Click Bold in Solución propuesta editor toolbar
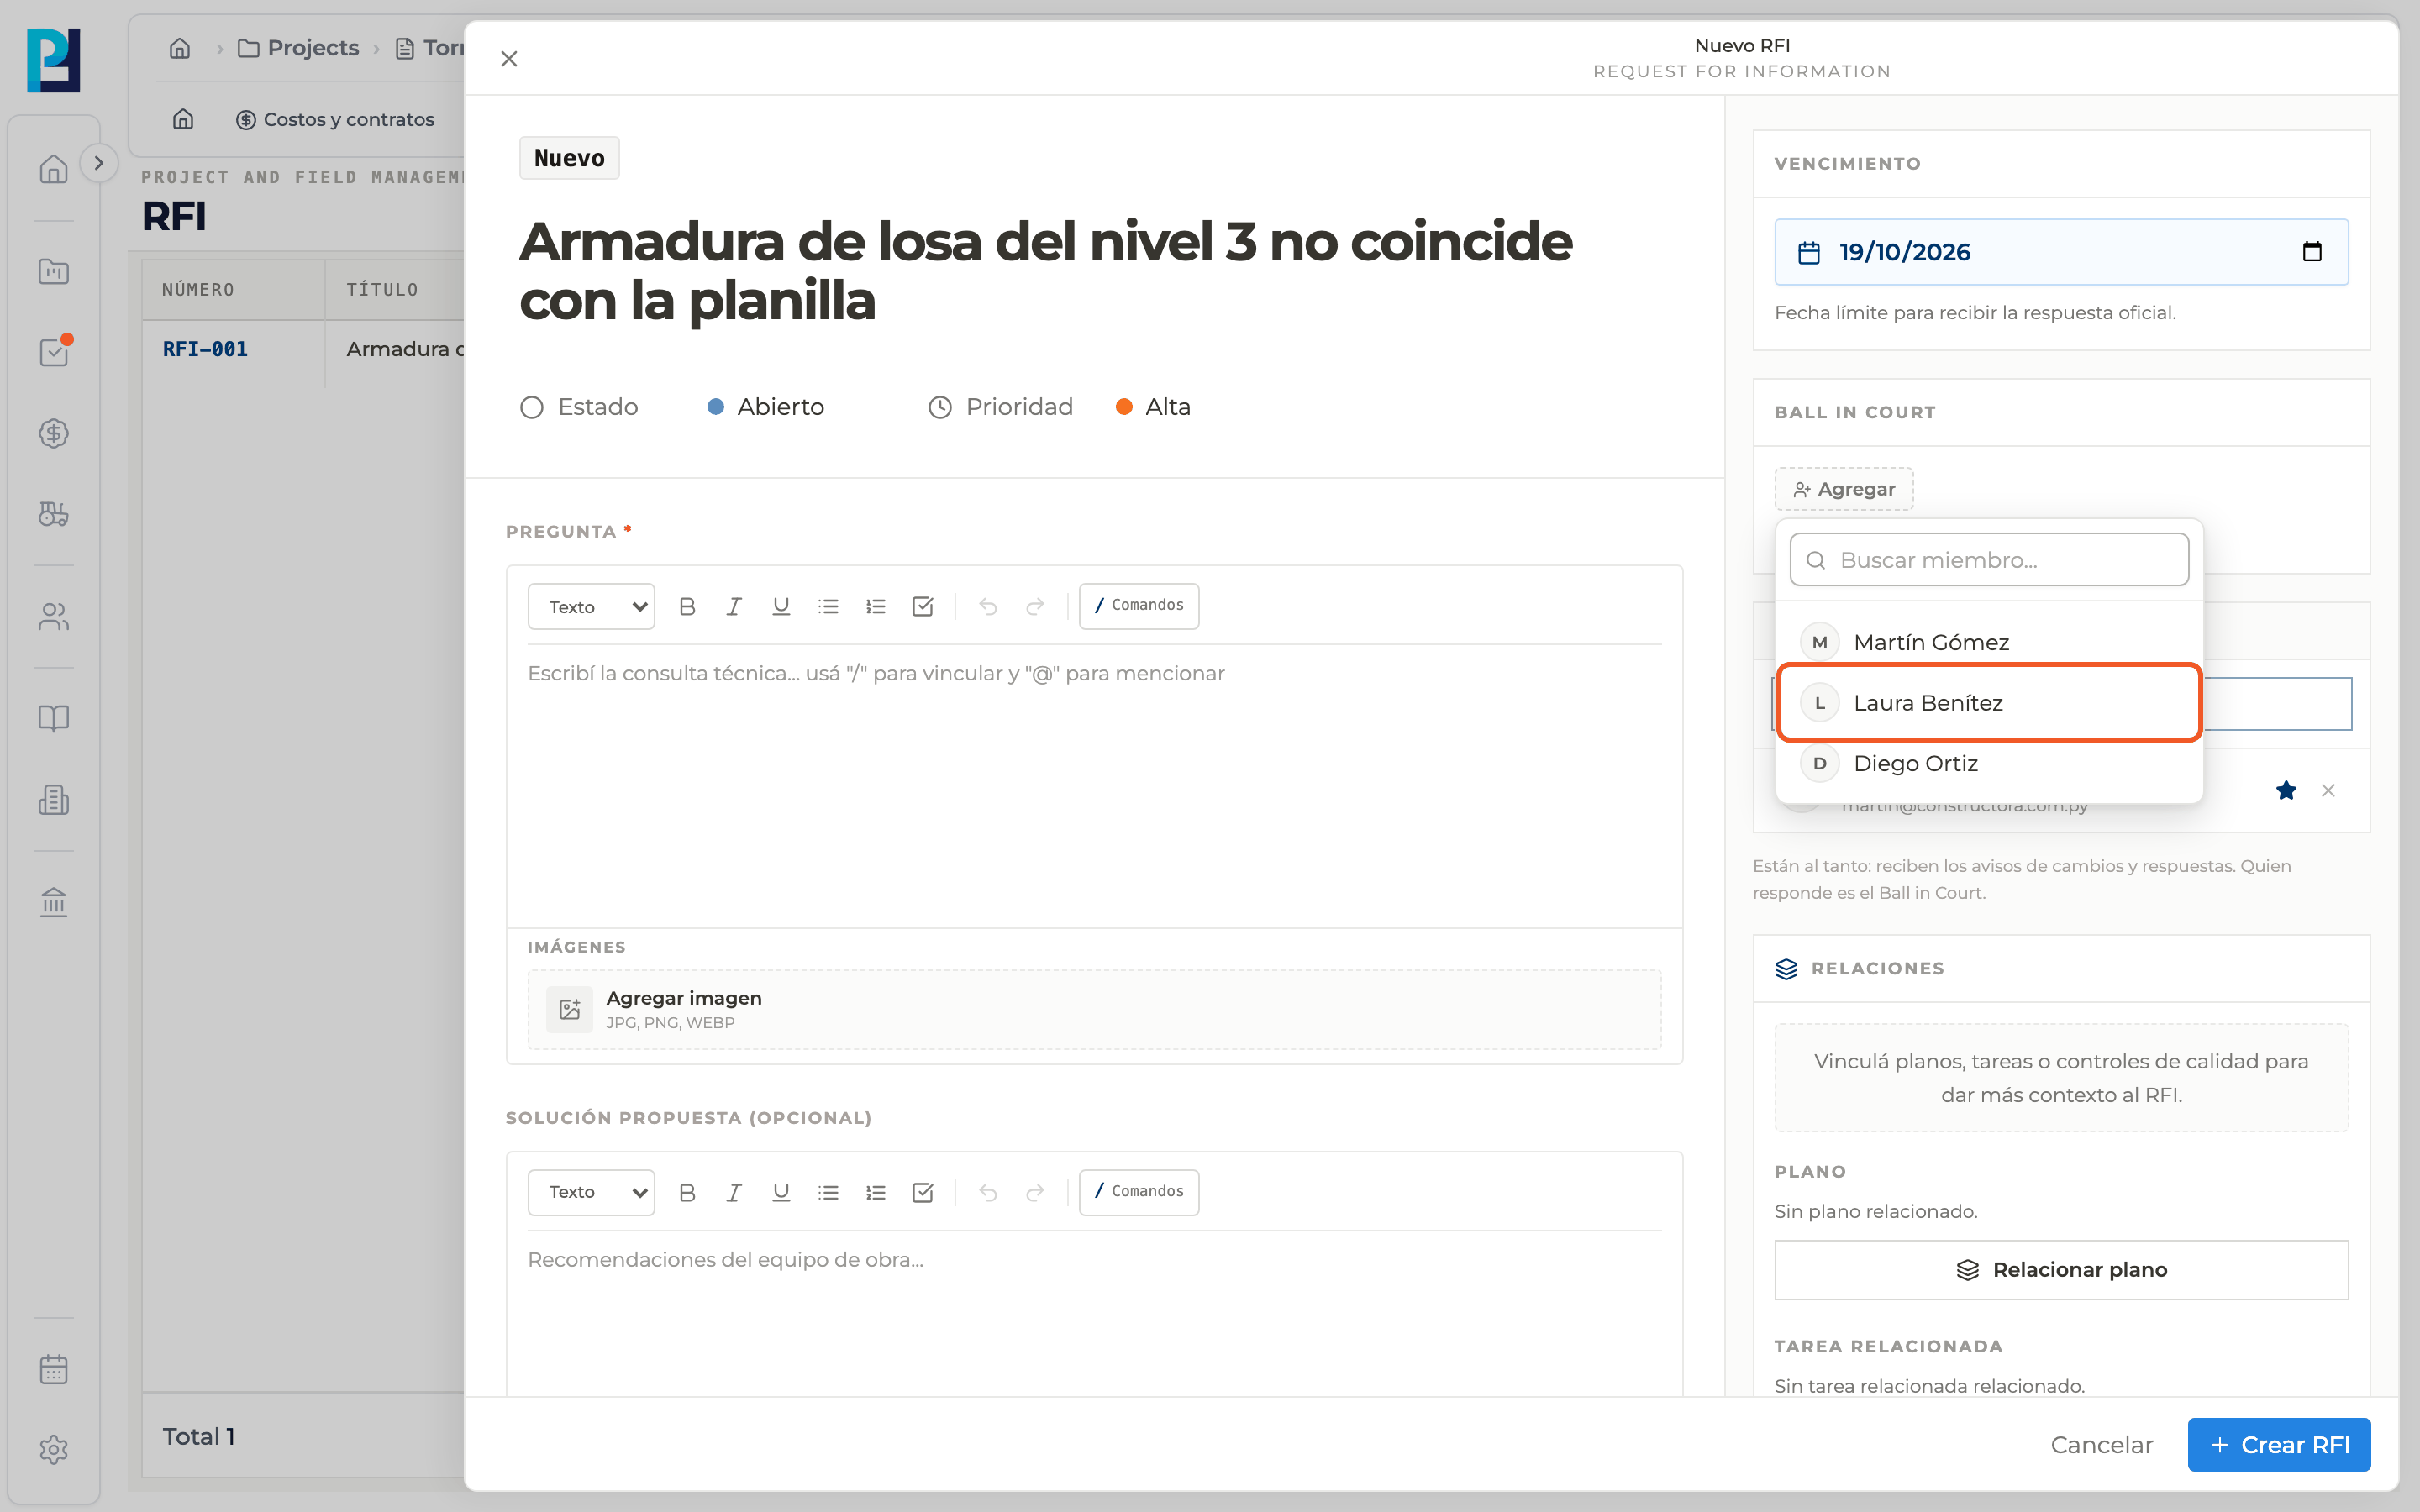 (687, 1192)
